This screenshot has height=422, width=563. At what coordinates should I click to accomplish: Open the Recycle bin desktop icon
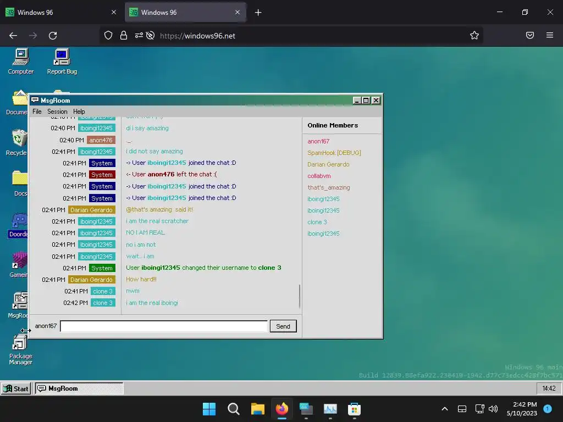click(18, 142)
